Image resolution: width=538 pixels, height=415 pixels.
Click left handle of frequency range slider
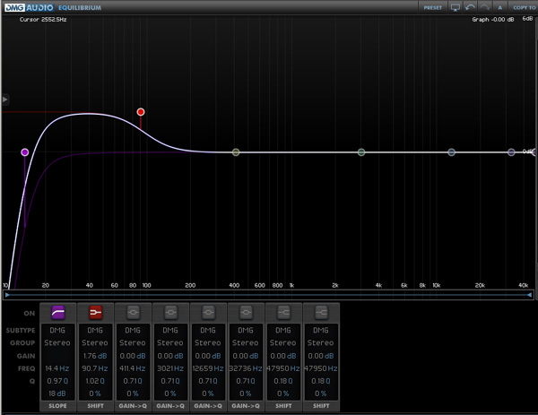(x=7, y=295)
